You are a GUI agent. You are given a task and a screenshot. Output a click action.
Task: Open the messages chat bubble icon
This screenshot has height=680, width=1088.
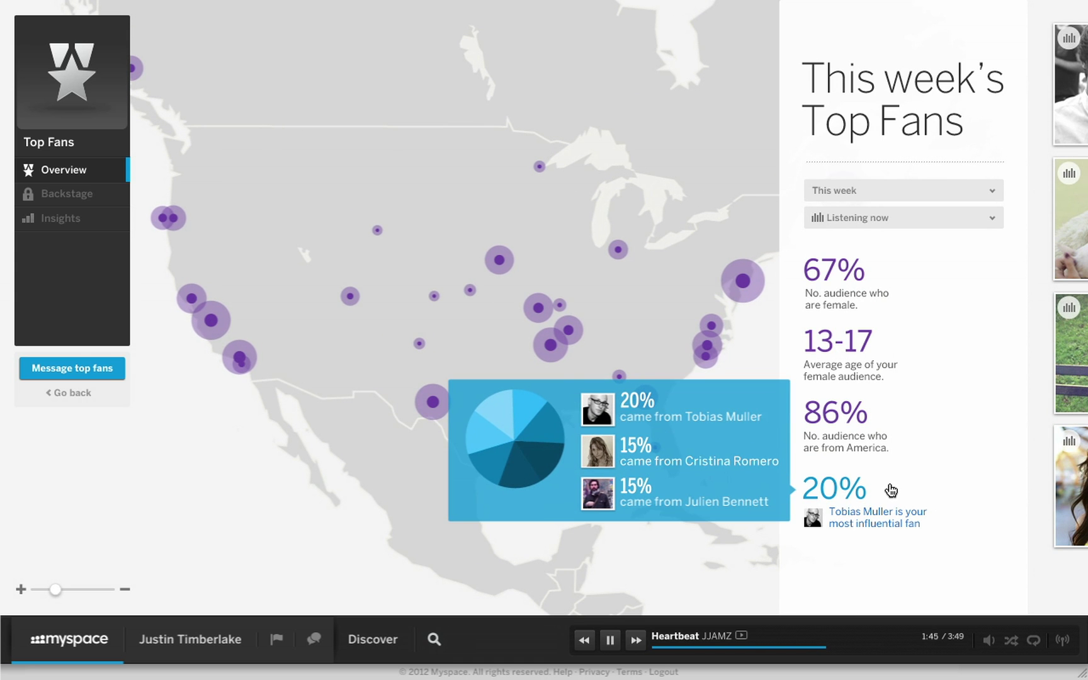314,639
